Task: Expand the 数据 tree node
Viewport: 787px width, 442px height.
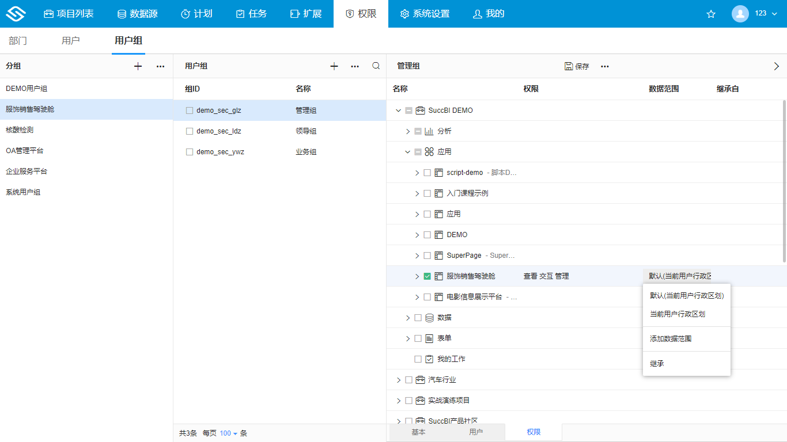Action: tap(407, 317)
